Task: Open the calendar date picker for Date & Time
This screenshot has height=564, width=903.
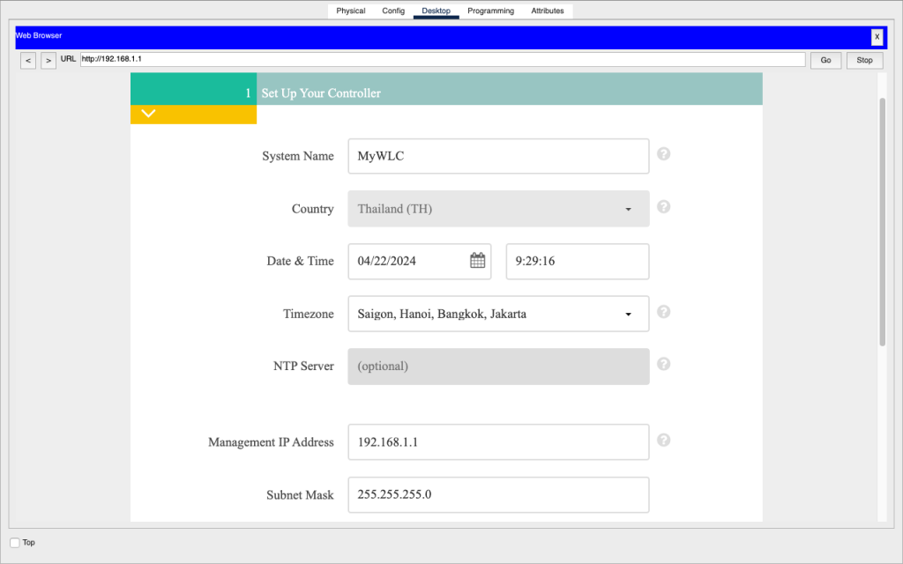Action: [x=477, y=261]
